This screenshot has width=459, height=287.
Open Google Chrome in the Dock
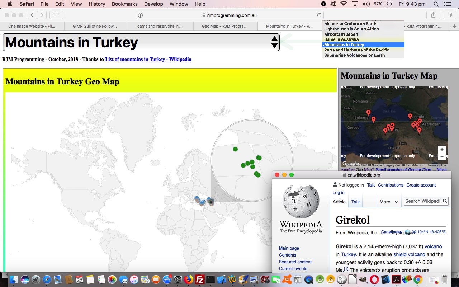pos(418,279)
